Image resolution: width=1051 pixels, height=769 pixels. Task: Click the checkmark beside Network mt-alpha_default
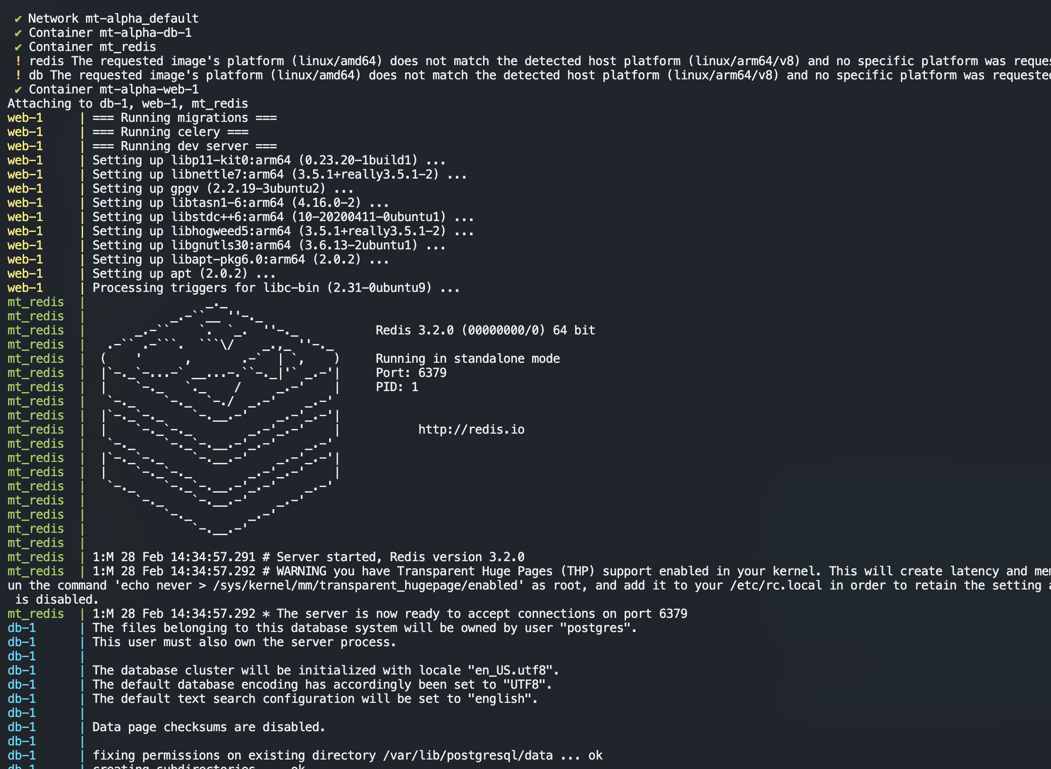pyautogui.click(x=18, y=19)
